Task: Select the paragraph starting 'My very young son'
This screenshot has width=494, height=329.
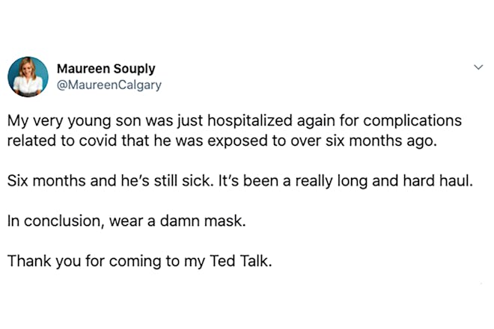Action: [234, 130]
